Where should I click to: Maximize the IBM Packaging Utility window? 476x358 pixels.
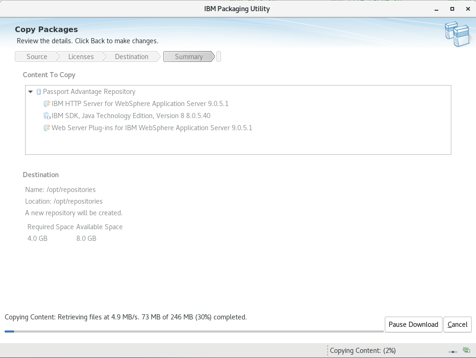pyautogui.click(x=452, y=9)
